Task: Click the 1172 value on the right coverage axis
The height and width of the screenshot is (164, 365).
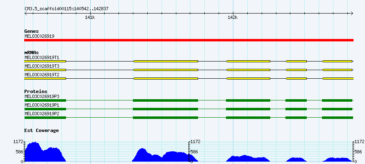Action: (x=360, y=142)
